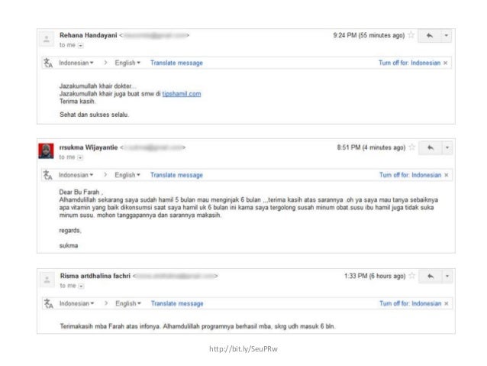Star the email from Risma artdhalina fachri
The width and height of the screenshot is (487, 366).
(x=411, y=276)
